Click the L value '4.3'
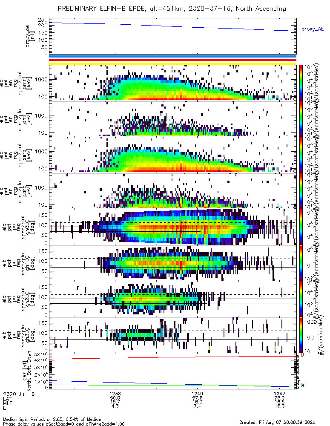Image resolution: width=330 pixels, height=426 pixels. (x=115, y=406)
